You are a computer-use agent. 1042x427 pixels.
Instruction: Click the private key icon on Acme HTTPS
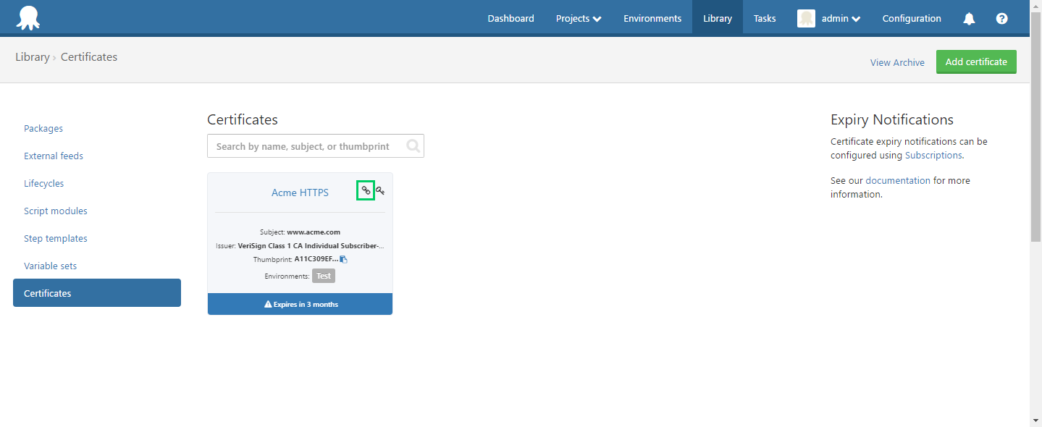(380, 191)
